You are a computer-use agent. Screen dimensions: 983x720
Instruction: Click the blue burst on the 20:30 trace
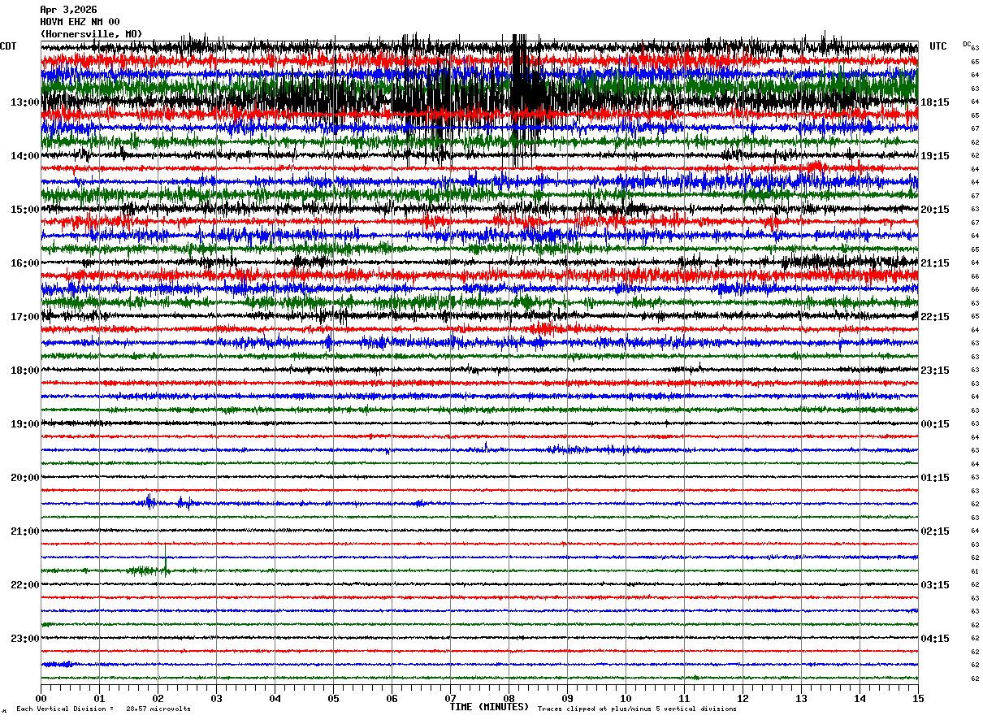tap(149, 501)
